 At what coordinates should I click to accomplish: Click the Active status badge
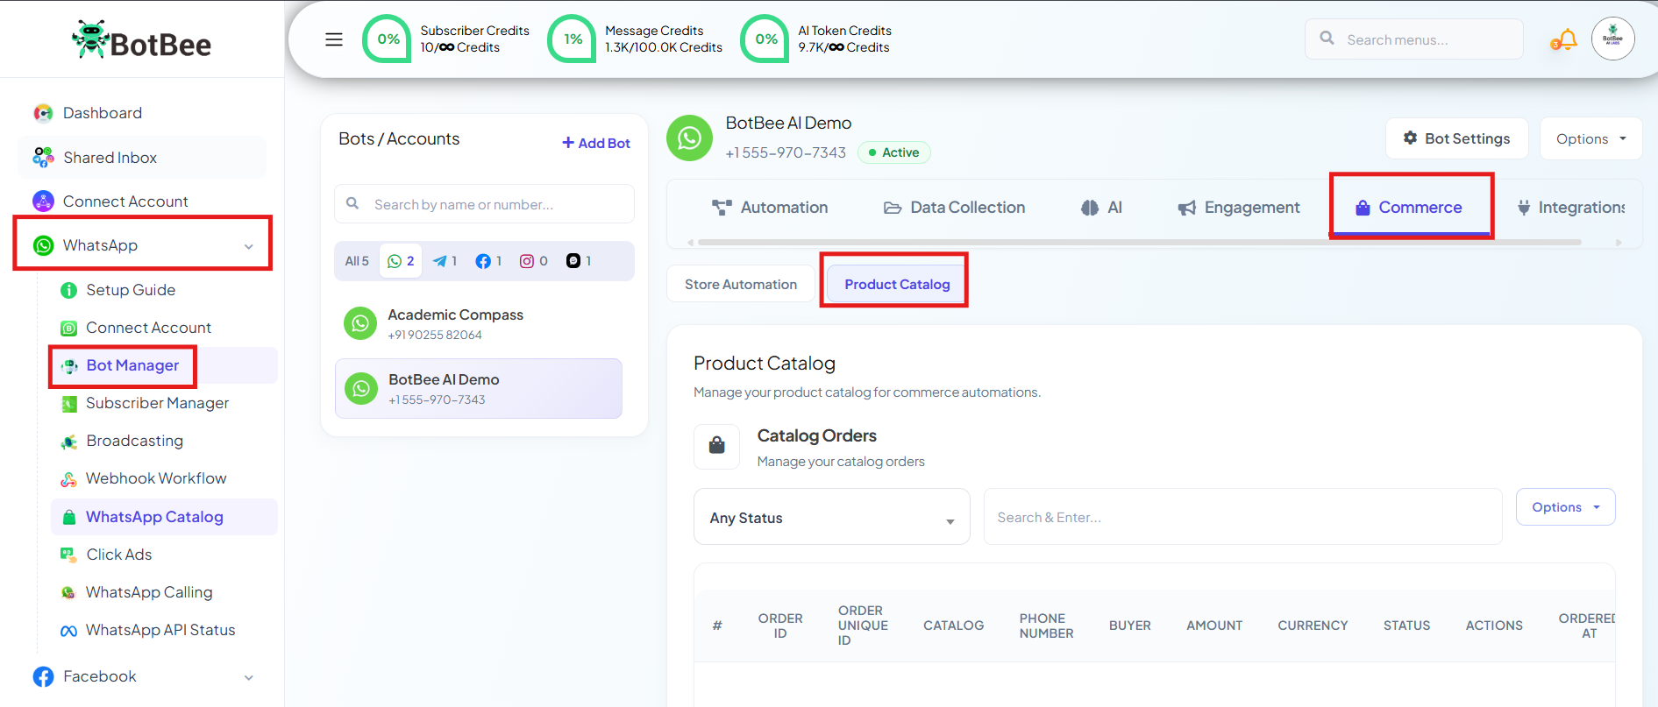pos(893,152)
